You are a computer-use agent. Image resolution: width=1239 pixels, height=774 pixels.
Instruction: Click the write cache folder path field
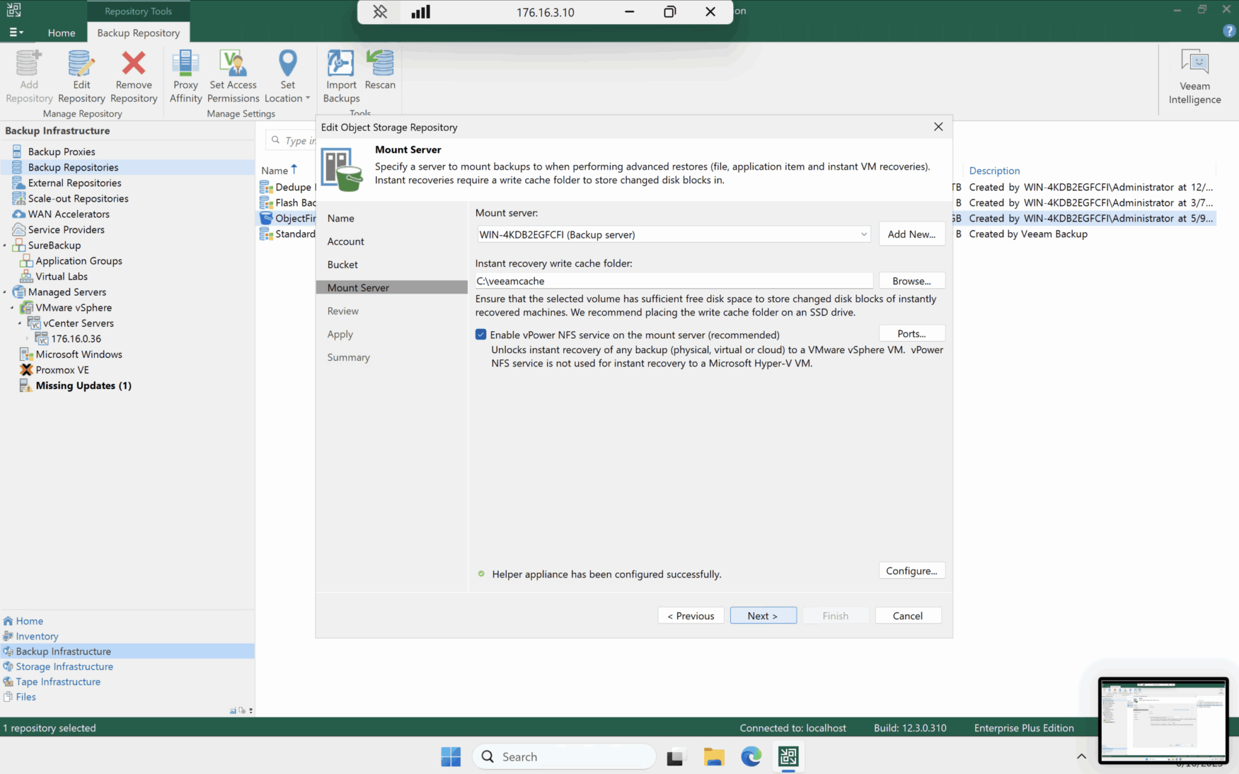click(673, 281)
